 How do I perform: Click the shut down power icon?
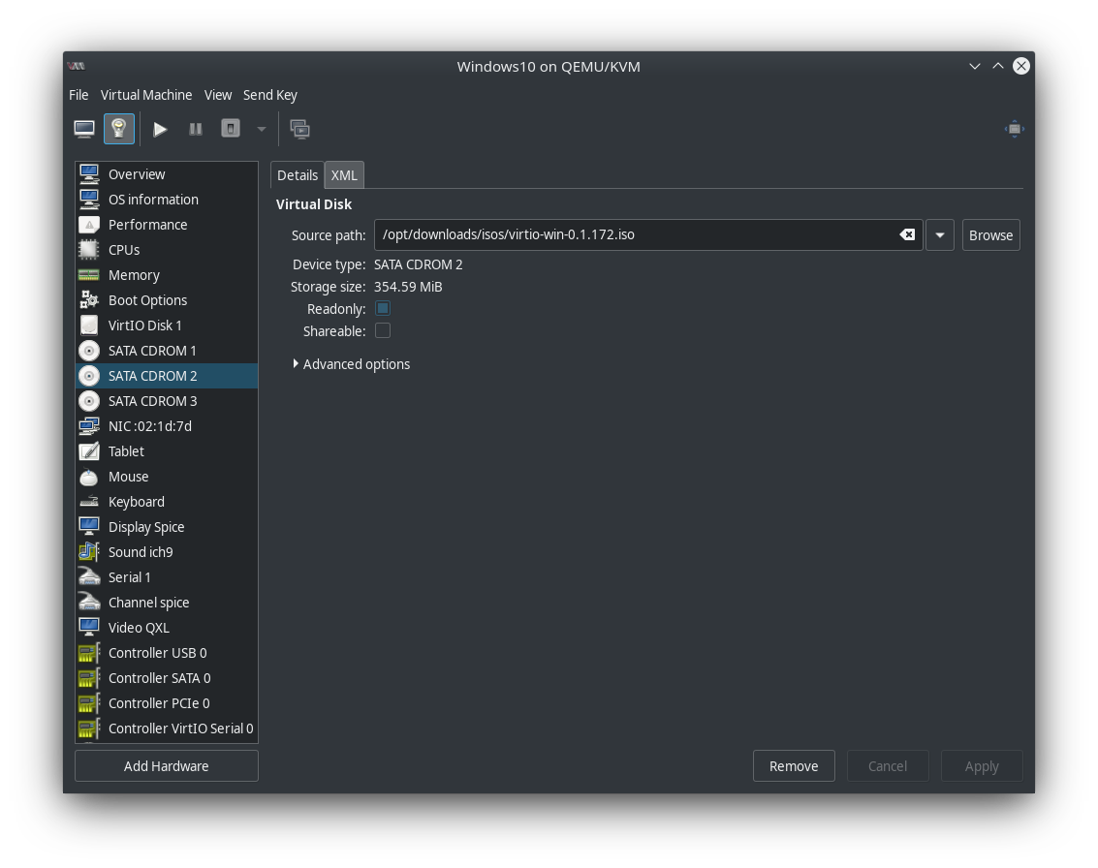pos(231,129)
